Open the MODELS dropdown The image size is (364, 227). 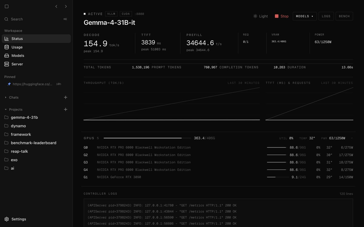pos(305,16)
